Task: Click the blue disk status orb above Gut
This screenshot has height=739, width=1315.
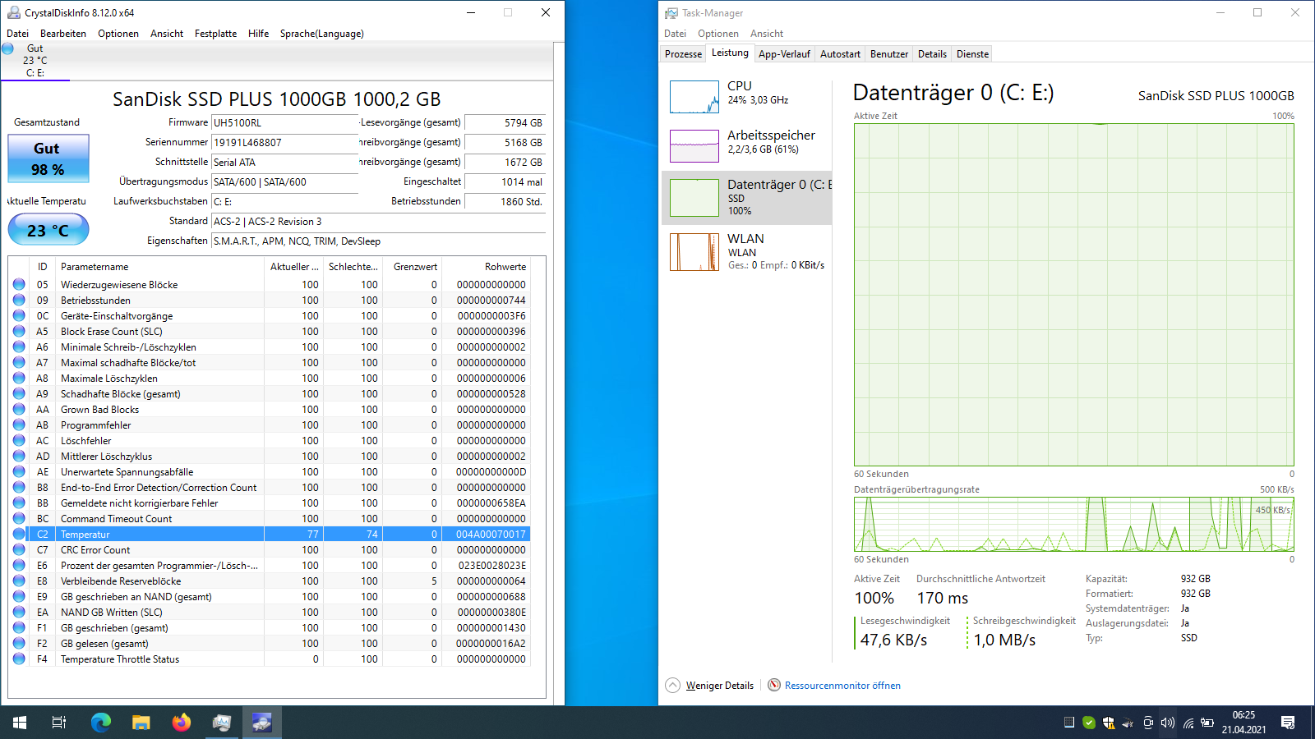Action: tap(7, 48)
